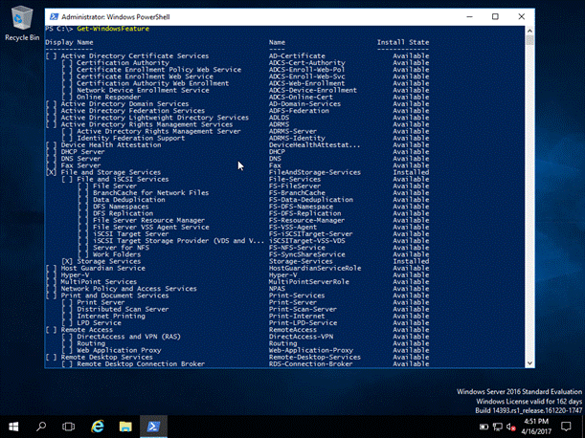Click 'Installed' state for Storage Services
The height and width of the screenshot is (438, 585).
(411, 261)
